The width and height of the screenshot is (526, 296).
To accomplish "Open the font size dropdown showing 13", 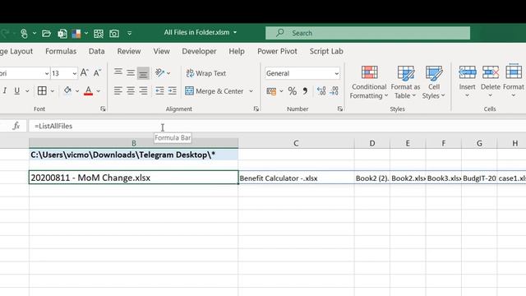I will pyautogui.click(x=74, y=73).
